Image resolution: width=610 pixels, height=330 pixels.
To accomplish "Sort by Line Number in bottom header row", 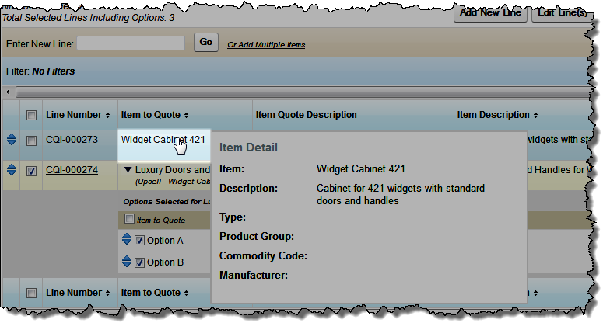I will click(x=78, y=293).
